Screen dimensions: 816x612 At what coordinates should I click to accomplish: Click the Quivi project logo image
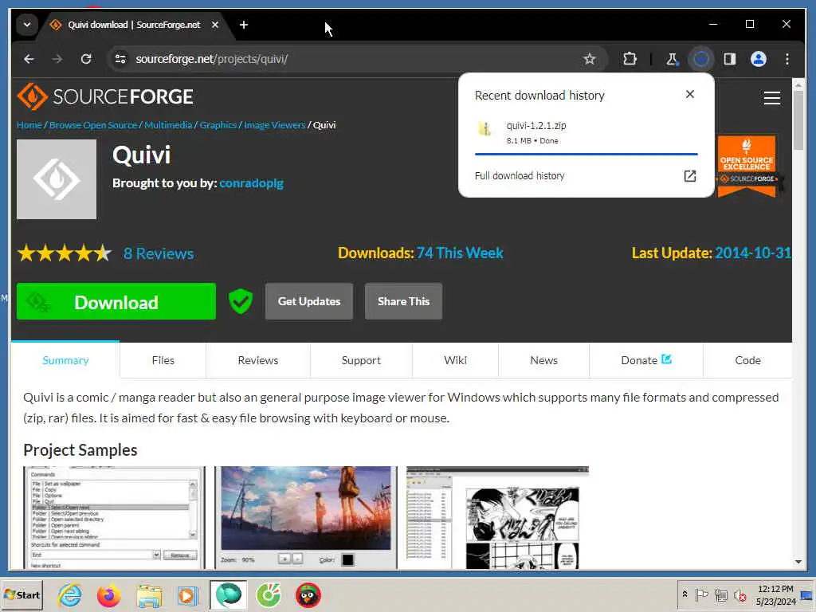(57, 179)
